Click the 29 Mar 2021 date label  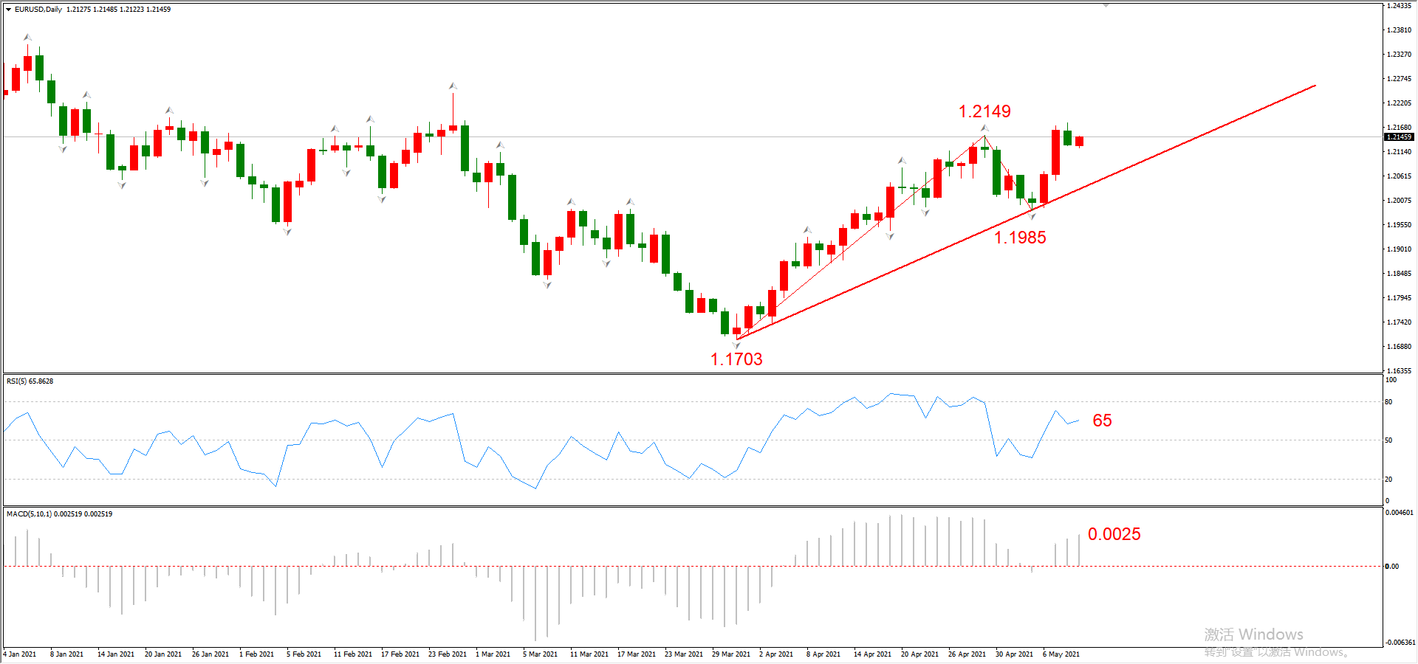730,654
